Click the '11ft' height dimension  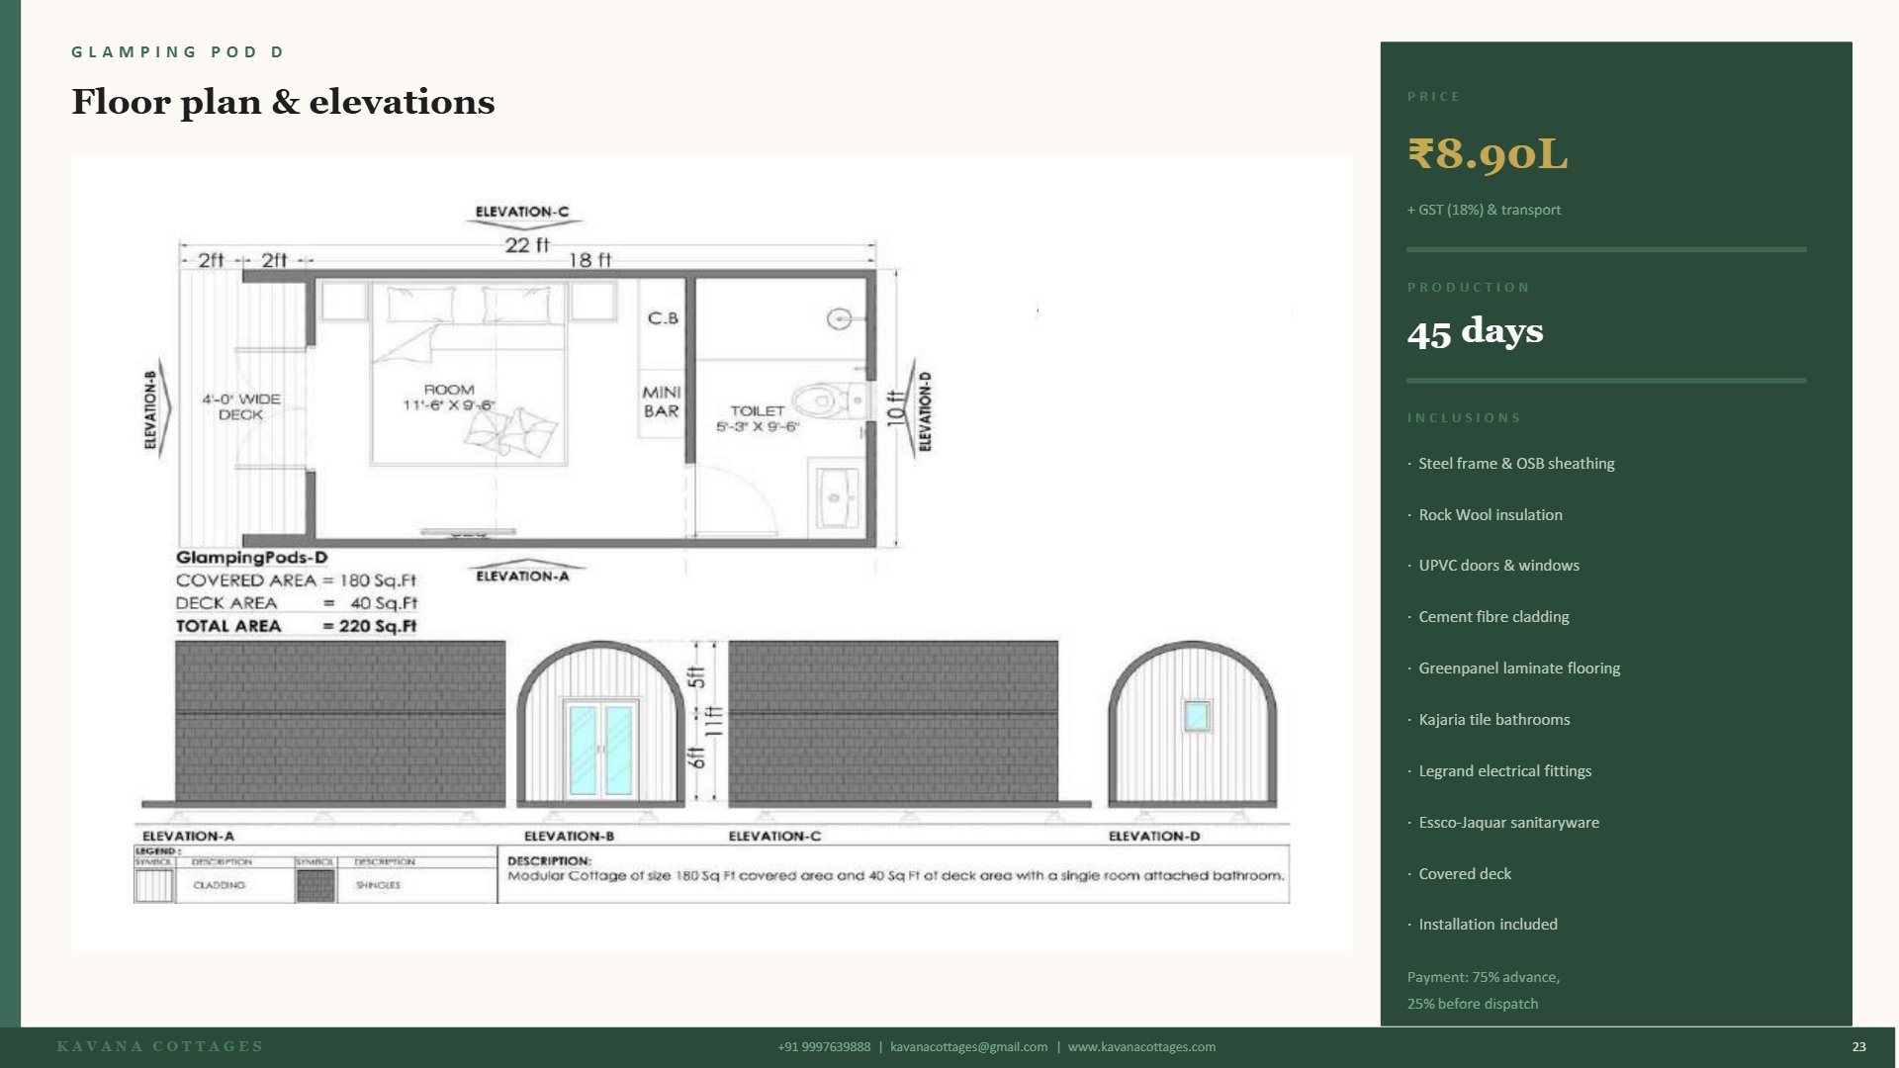[x=714, y=721]
